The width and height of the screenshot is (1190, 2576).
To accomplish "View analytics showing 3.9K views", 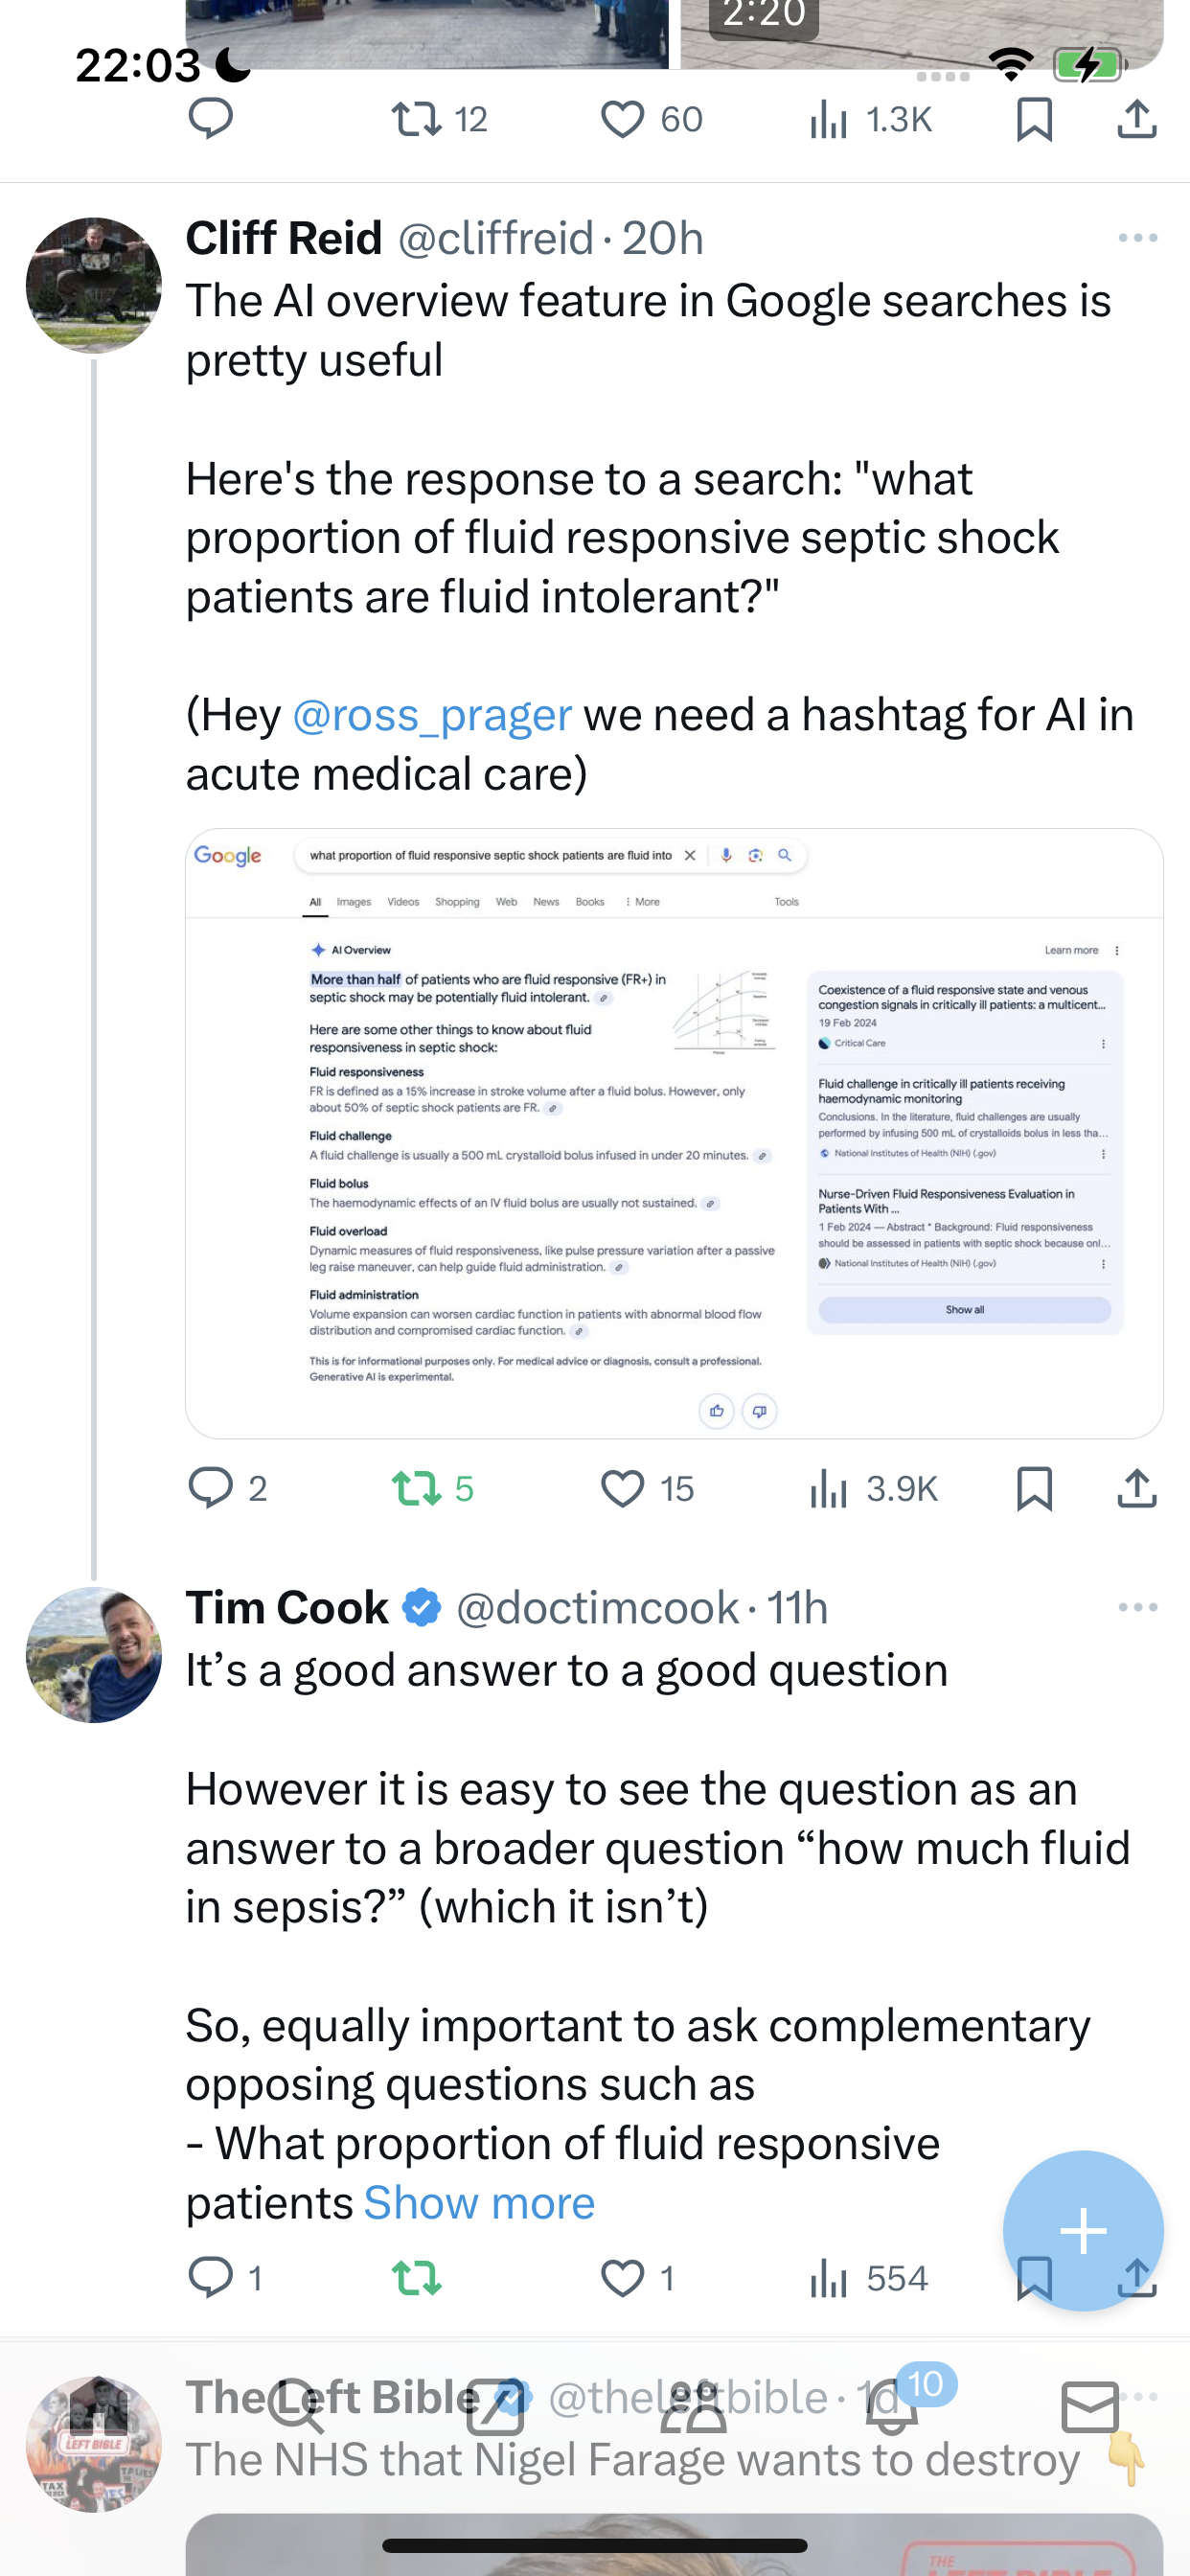I will tap(873, 1488).
